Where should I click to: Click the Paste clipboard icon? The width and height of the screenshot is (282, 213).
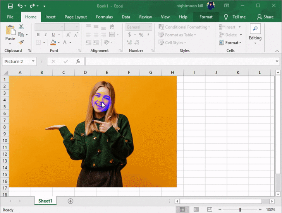(x=10, y=30)
